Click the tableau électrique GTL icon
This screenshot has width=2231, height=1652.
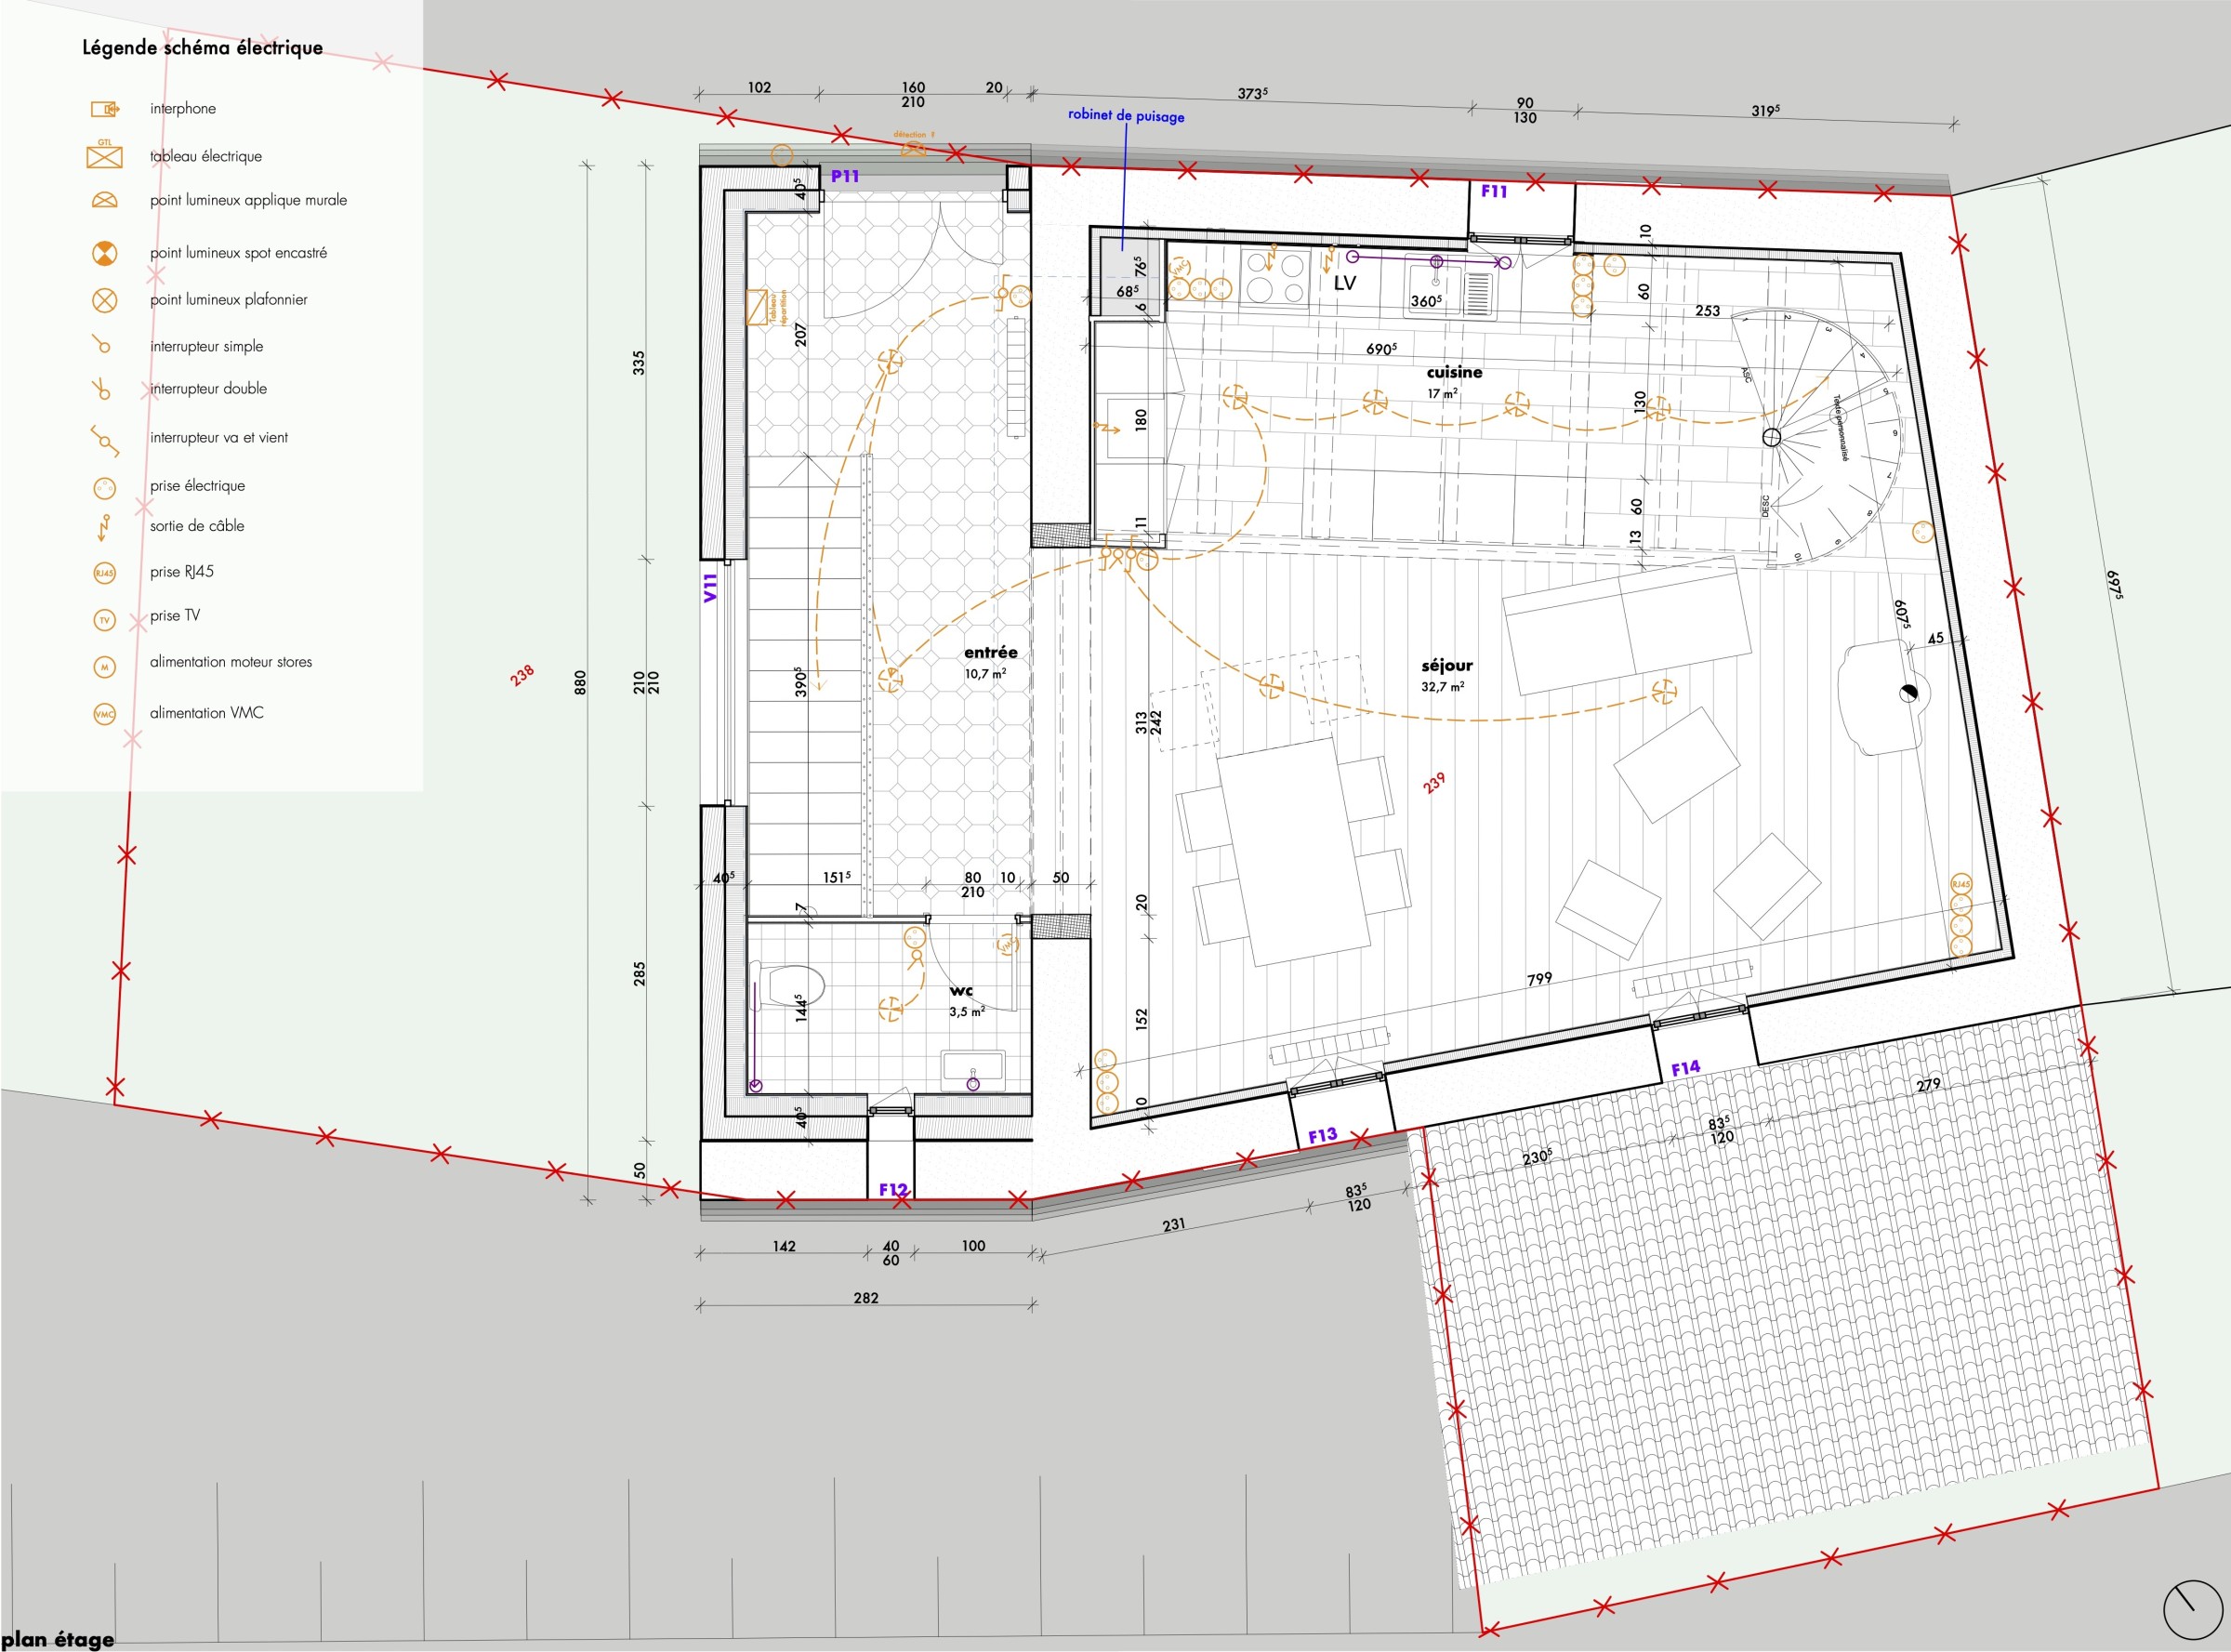point(104,157)
